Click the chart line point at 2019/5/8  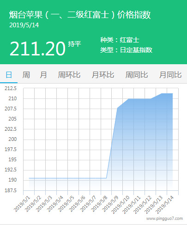click(x=106, y=178)
